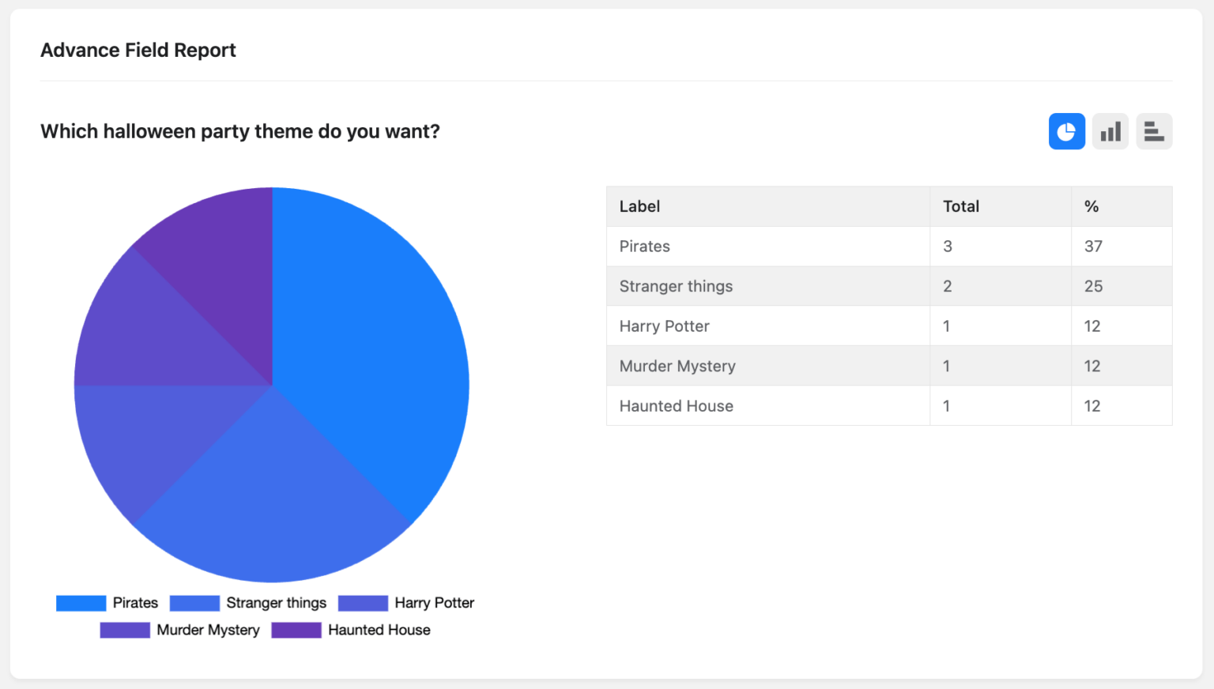The width and height of the screenshot is (1214, 689).
Task: Switch to the horizontal bar chart icon
Action: coord(1154,131)
